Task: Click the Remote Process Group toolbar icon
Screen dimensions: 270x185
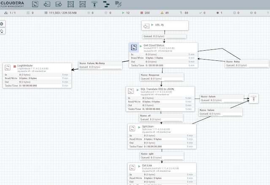Action: [83, 5]
